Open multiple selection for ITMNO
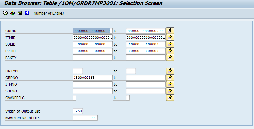The height and width of the screenshot is (129, 254). (x=170, y=84)
